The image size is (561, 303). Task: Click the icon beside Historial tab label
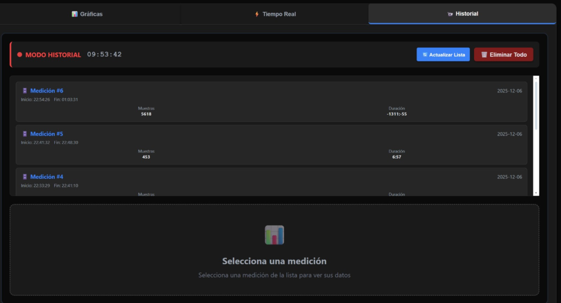tap(450, 14)
